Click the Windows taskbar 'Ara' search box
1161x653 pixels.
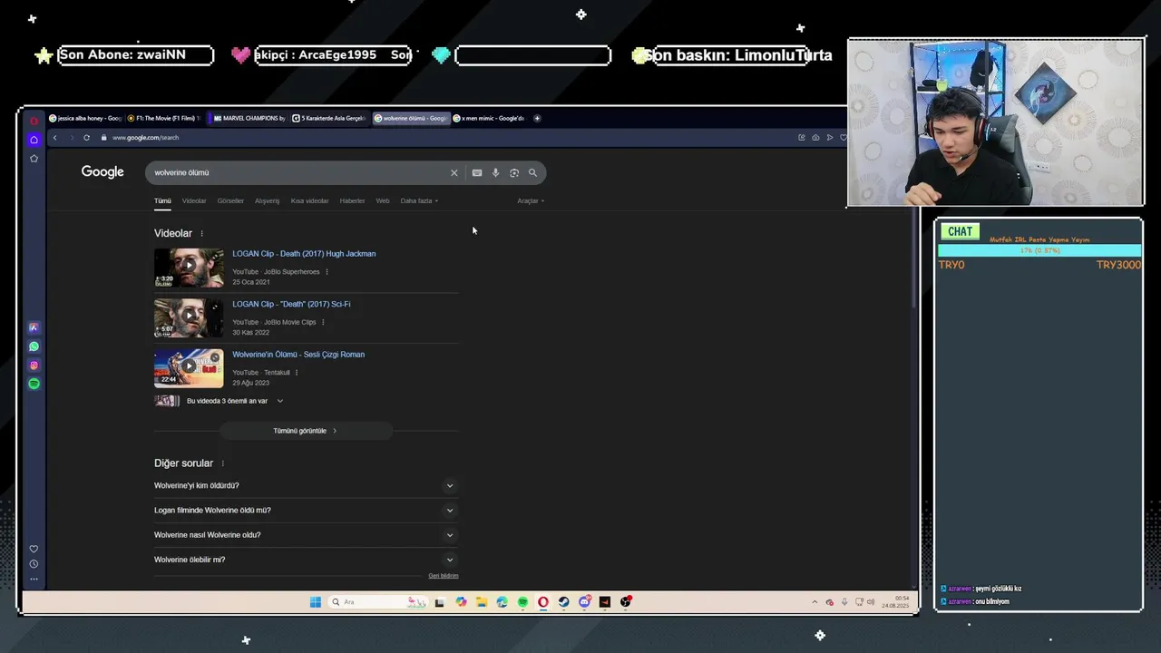377,602
